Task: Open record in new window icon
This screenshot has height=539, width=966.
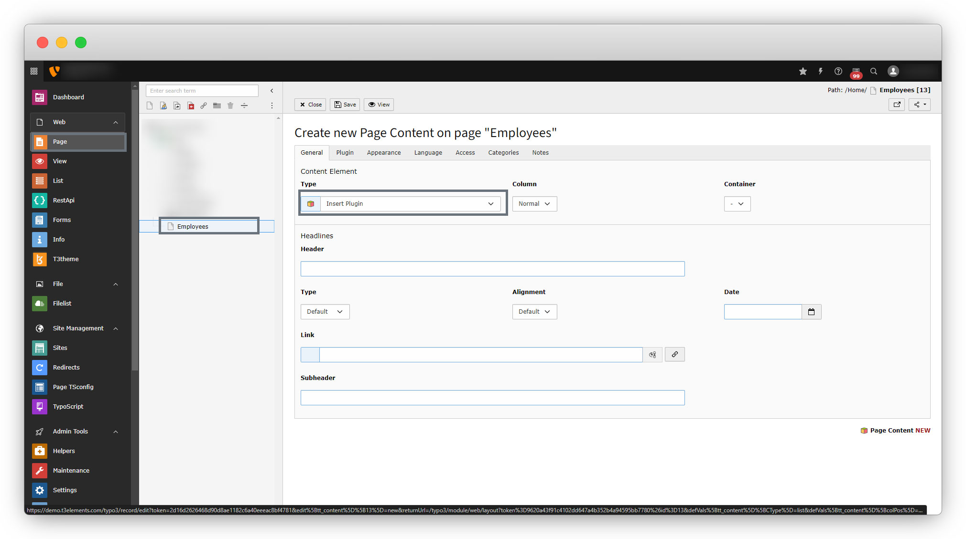Action: click(896, 105)
